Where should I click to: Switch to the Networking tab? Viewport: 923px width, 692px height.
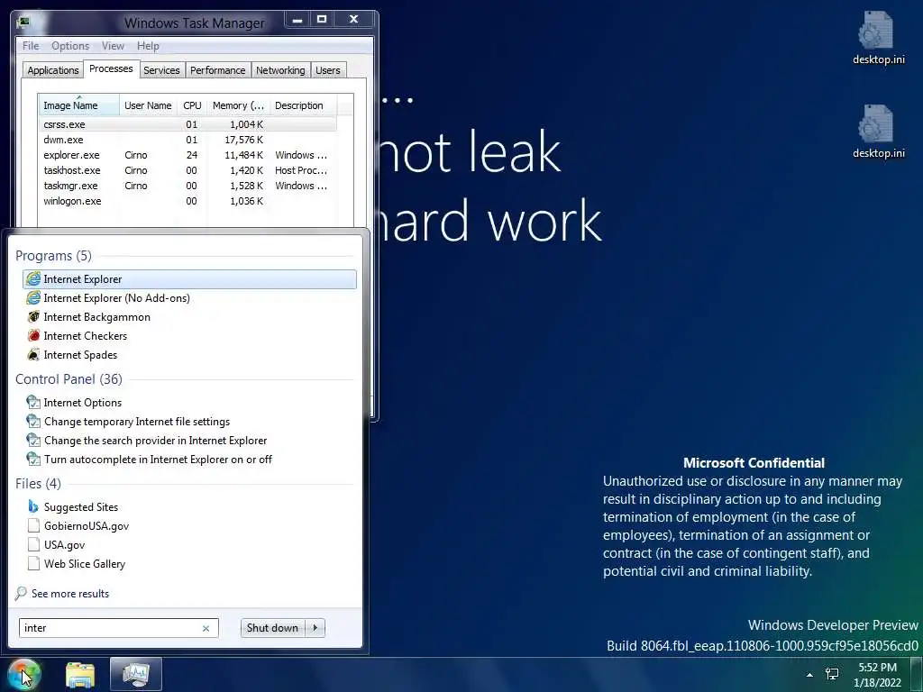click(280, 70)
